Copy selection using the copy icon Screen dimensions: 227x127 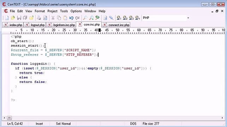coord(59,18)
